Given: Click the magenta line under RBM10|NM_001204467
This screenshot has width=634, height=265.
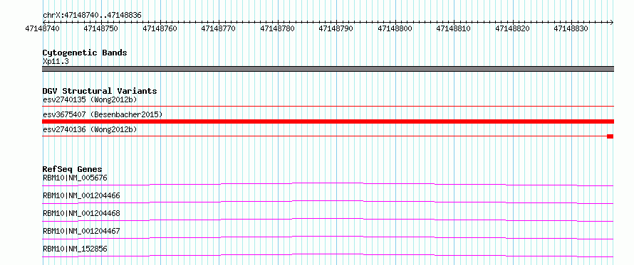Looking at the screenshot, I should pos(328,237).
